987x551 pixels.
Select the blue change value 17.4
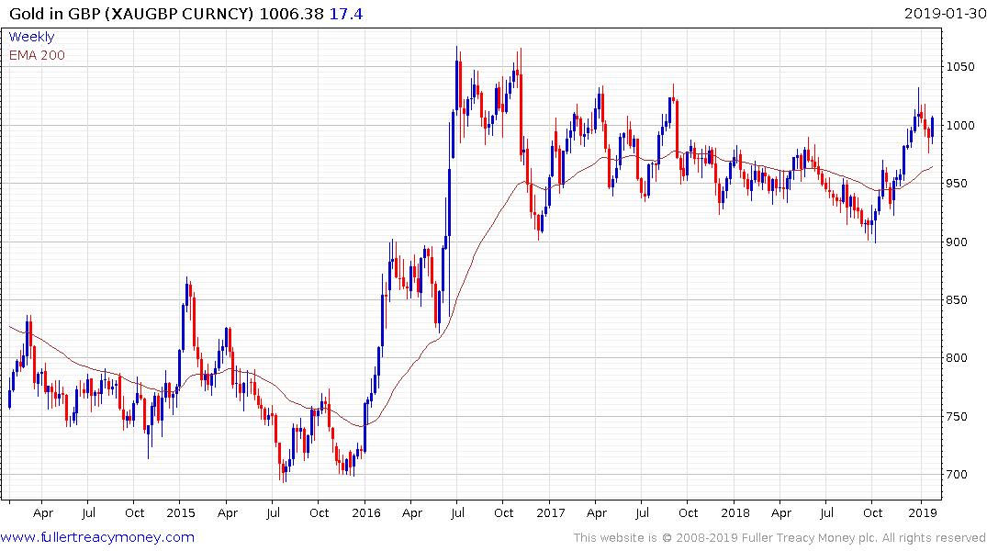tap(346, 14)
